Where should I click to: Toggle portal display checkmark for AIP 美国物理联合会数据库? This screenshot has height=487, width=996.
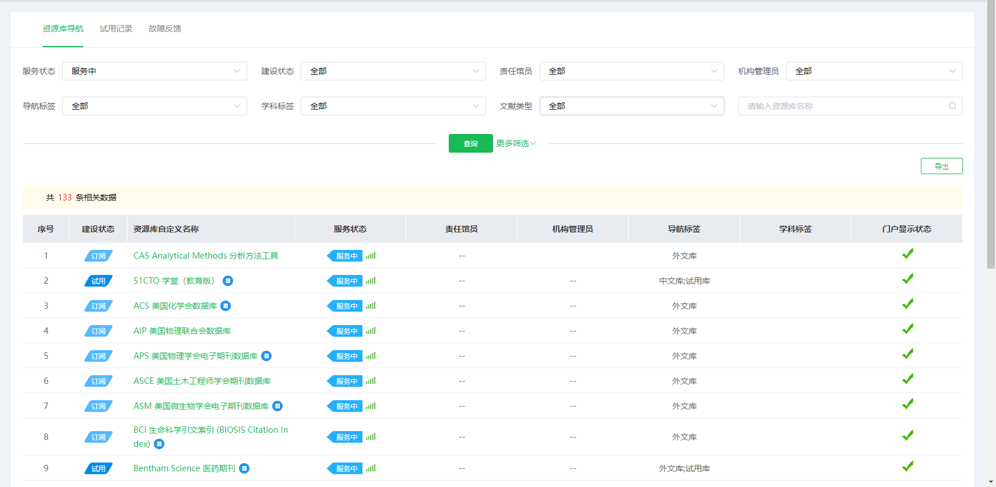[907, 329]
